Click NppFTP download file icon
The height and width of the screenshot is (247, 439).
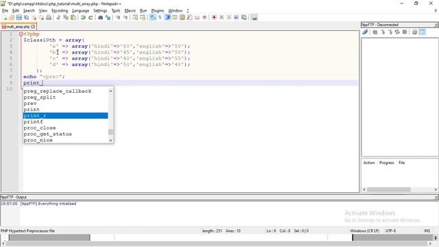[x=383, y=32]
